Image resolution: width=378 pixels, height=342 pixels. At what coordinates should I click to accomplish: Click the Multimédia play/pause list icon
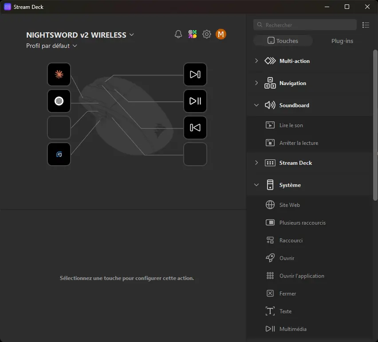270,329
